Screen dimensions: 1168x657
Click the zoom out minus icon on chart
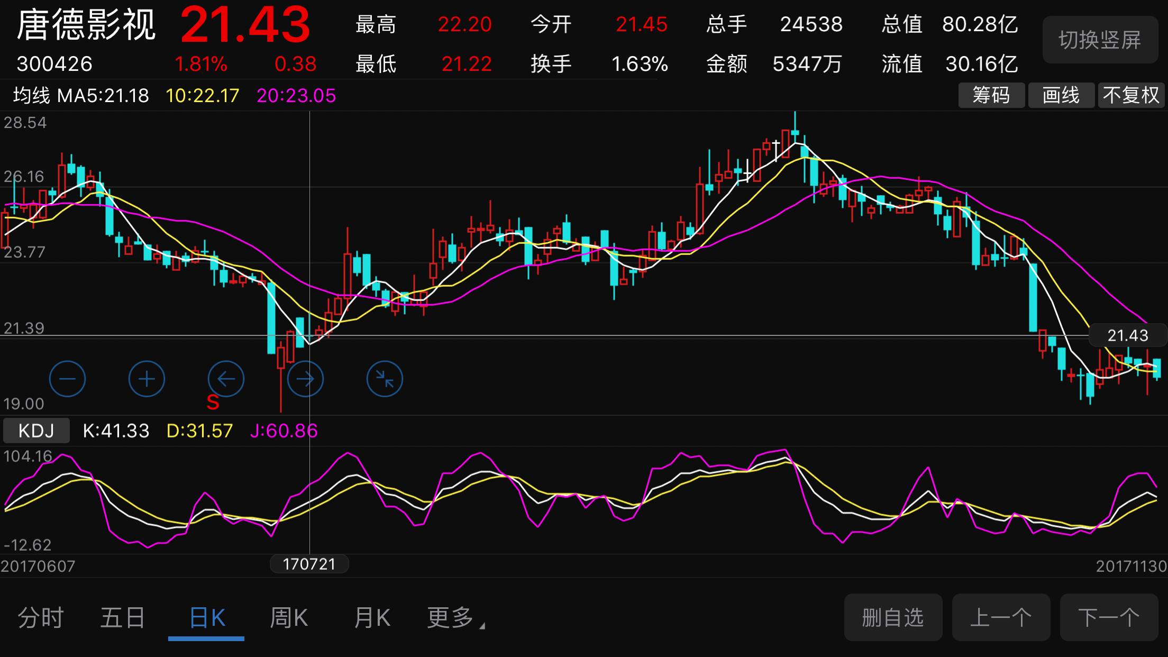coord(67,379)
